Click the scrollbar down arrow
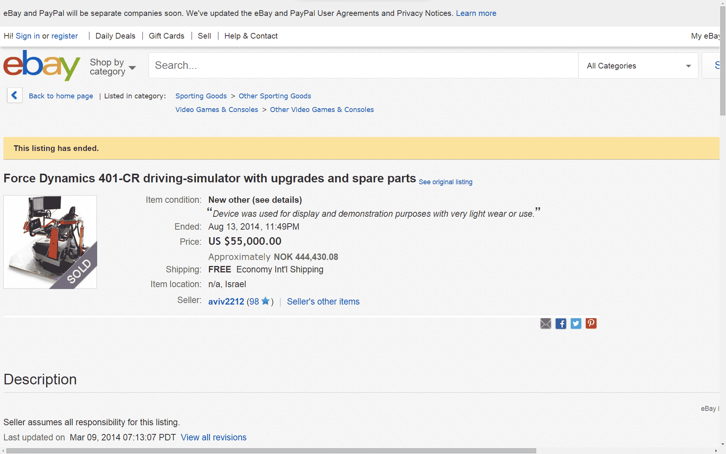The image size is (726, 454). [723, 444]
